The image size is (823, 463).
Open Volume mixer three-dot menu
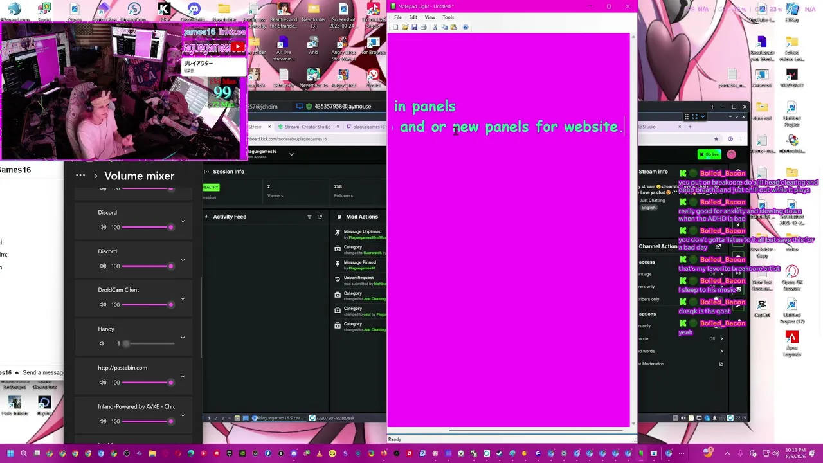coord(80,176)
